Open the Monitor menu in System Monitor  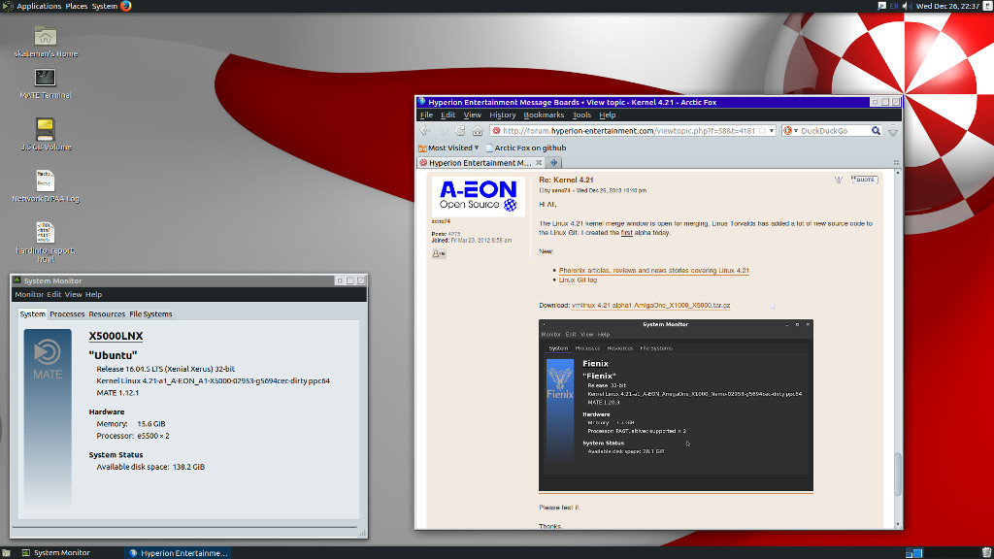pyautogui.click(x=29, y=294)
